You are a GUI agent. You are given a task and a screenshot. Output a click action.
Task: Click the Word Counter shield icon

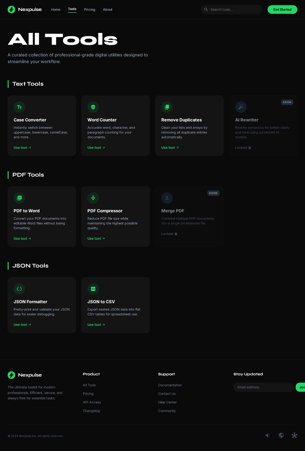93,107
